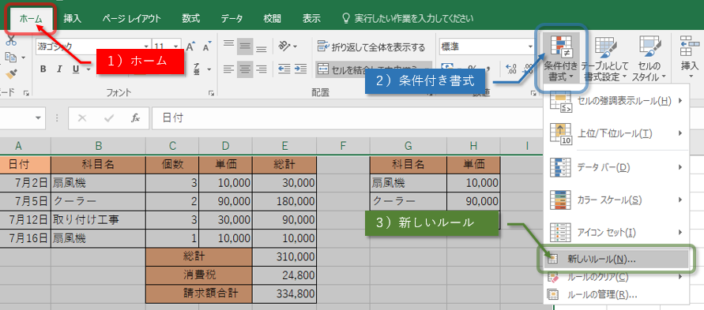Open the number format dropdown 標準

[530, 47]
